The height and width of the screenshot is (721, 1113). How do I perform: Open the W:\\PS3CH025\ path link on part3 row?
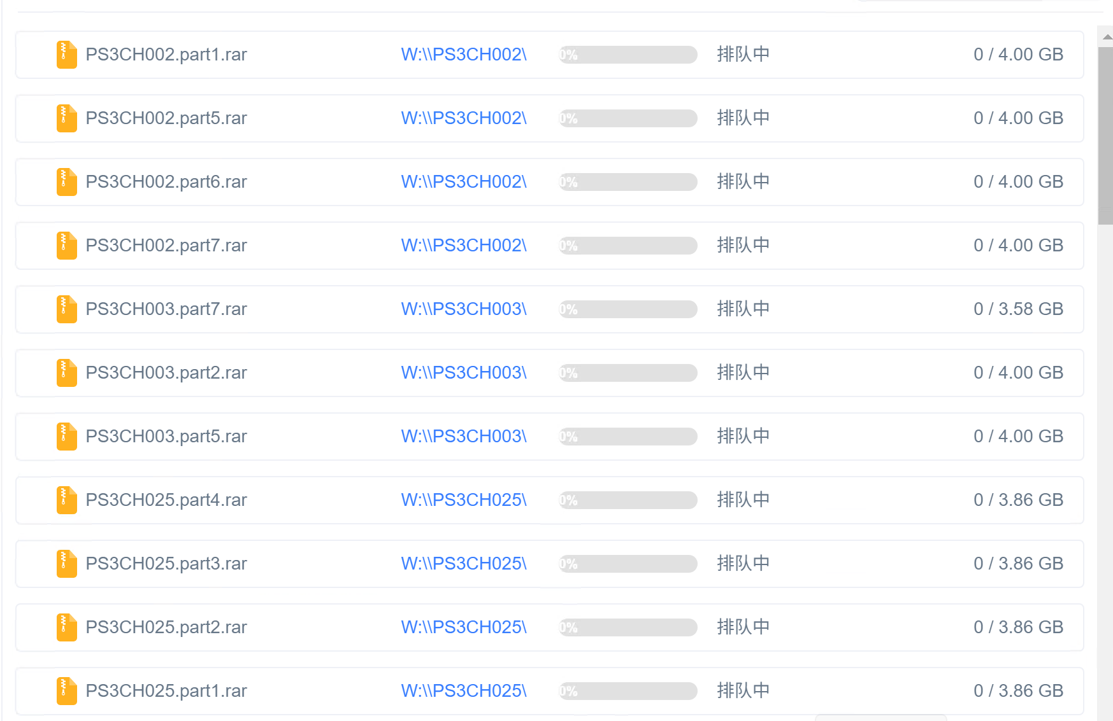[463, 564]
